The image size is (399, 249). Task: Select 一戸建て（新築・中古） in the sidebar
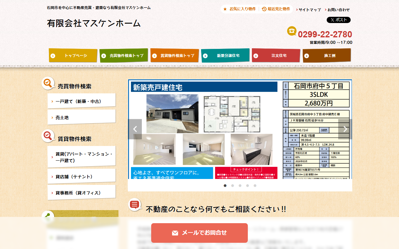(82, 101)
